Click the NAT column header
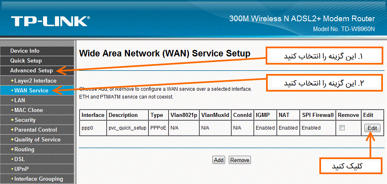The height and width of the screenshot is (184, 387). 288,115
